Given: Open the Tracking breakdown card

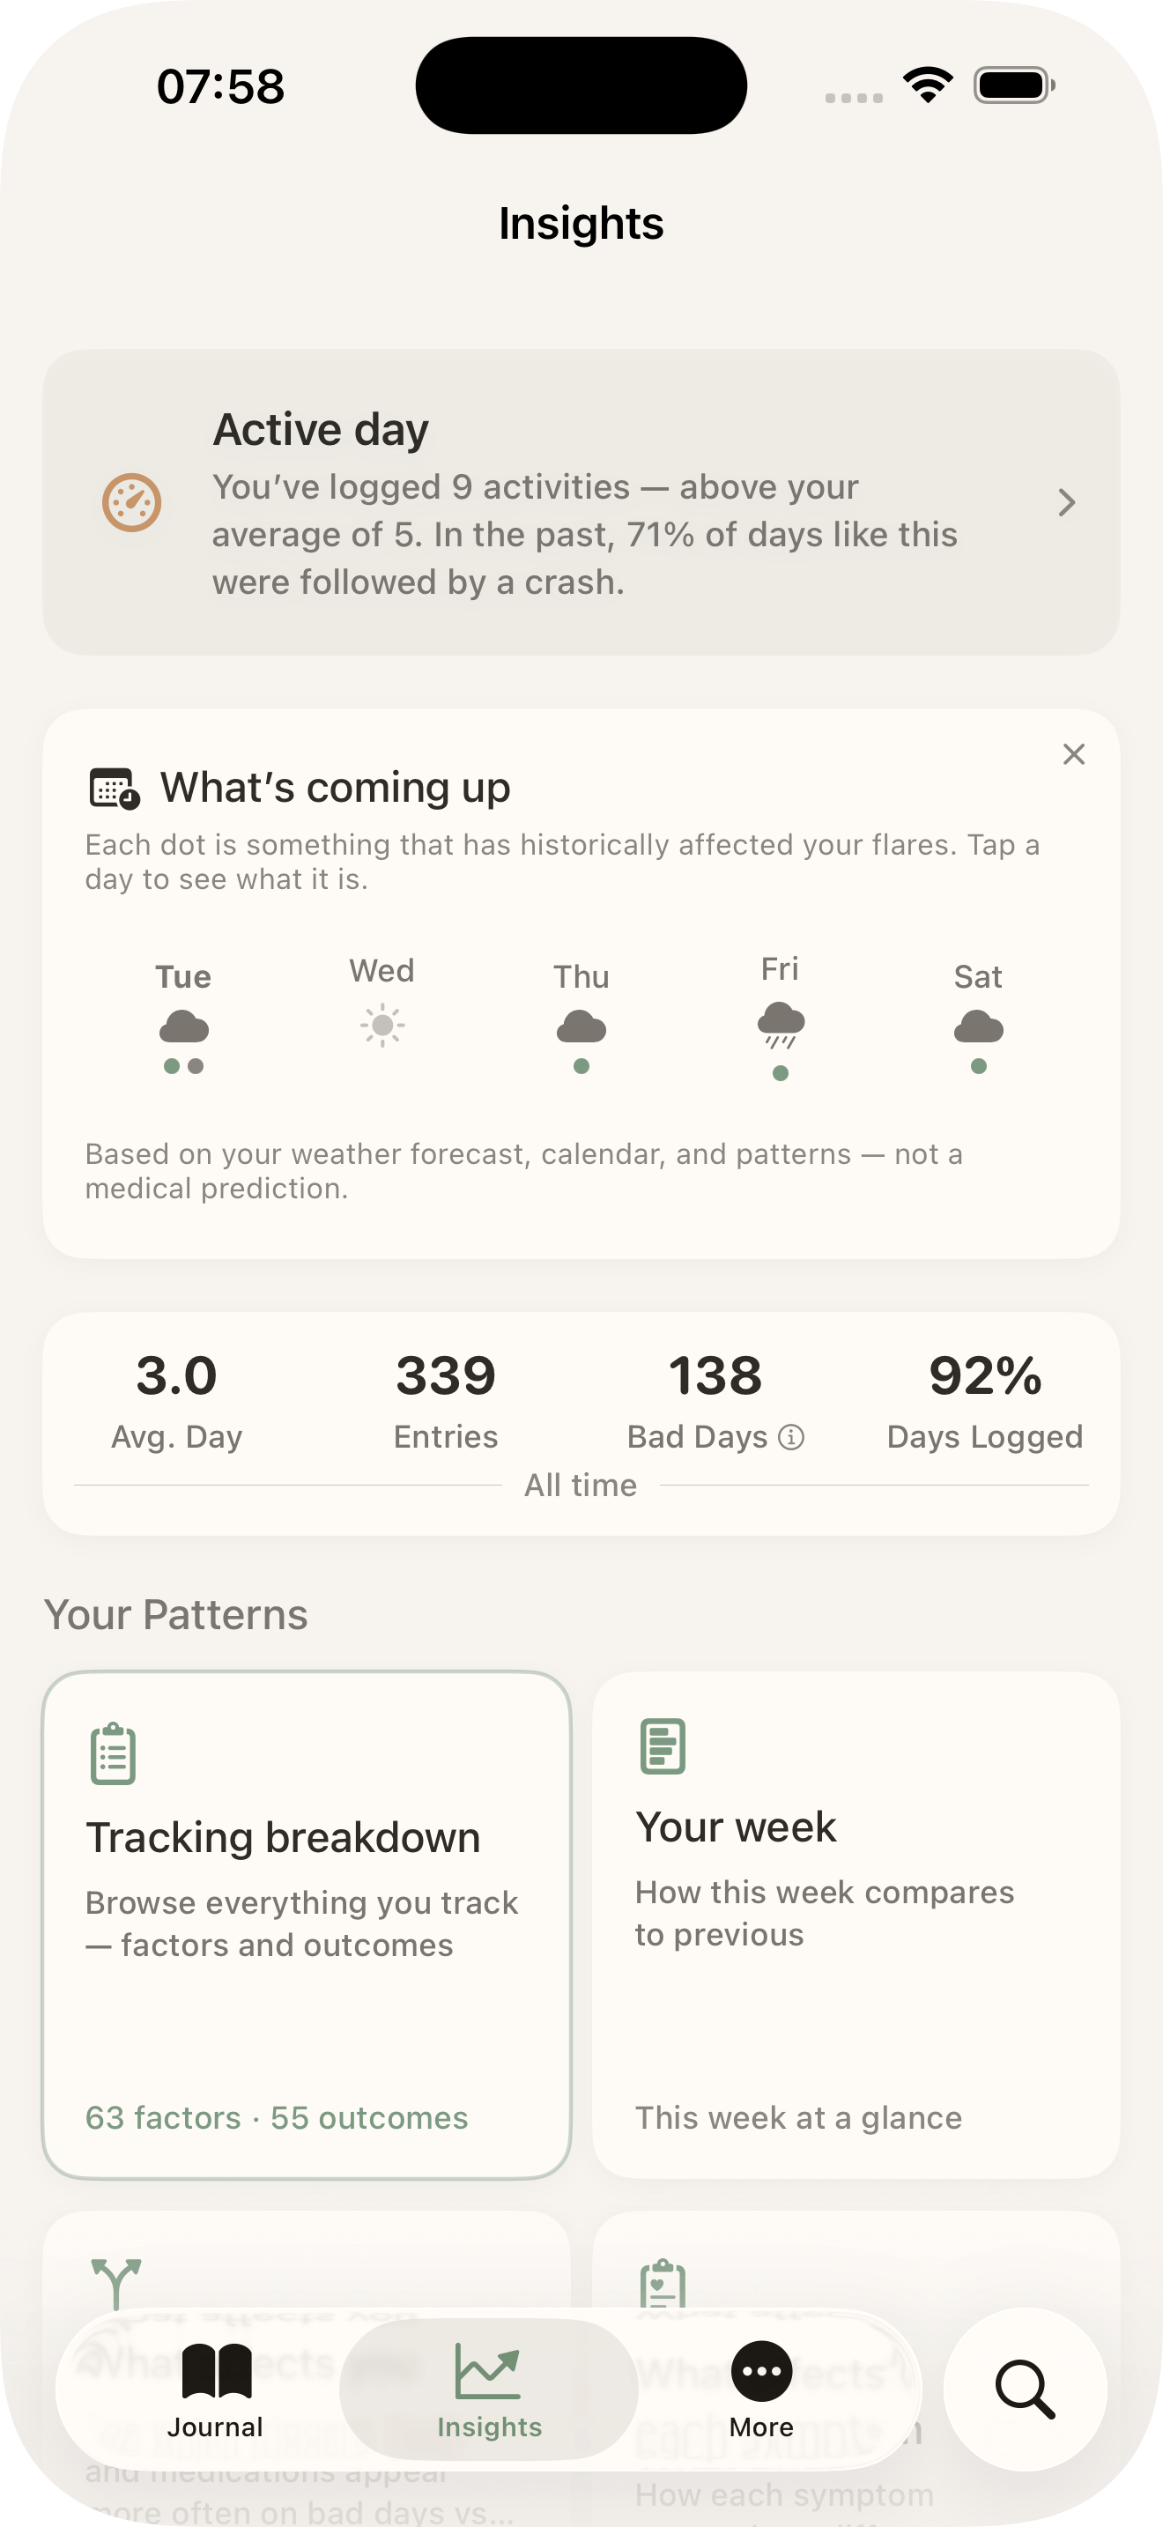Looking at the screenshot, I should coord(306,1924).
